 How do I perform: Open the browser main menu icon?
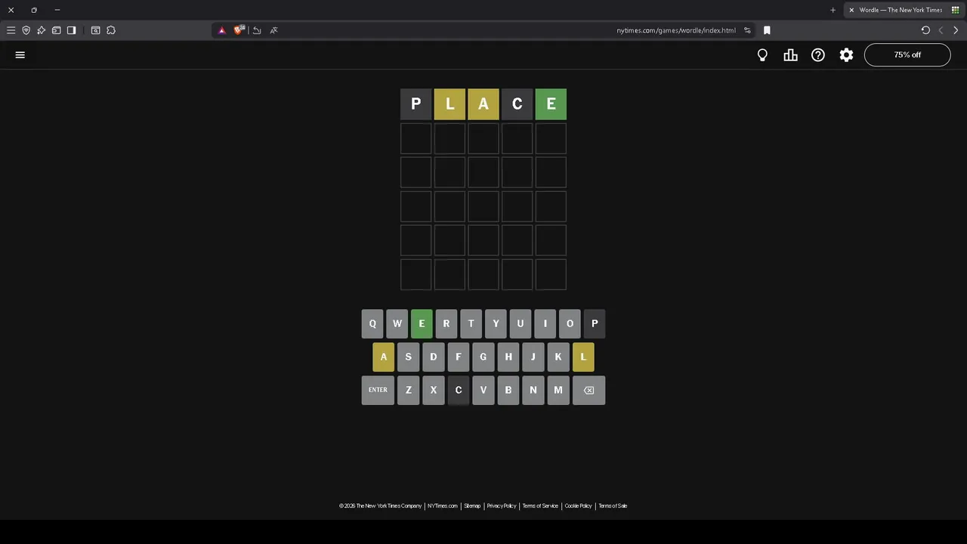pos(11,30)
